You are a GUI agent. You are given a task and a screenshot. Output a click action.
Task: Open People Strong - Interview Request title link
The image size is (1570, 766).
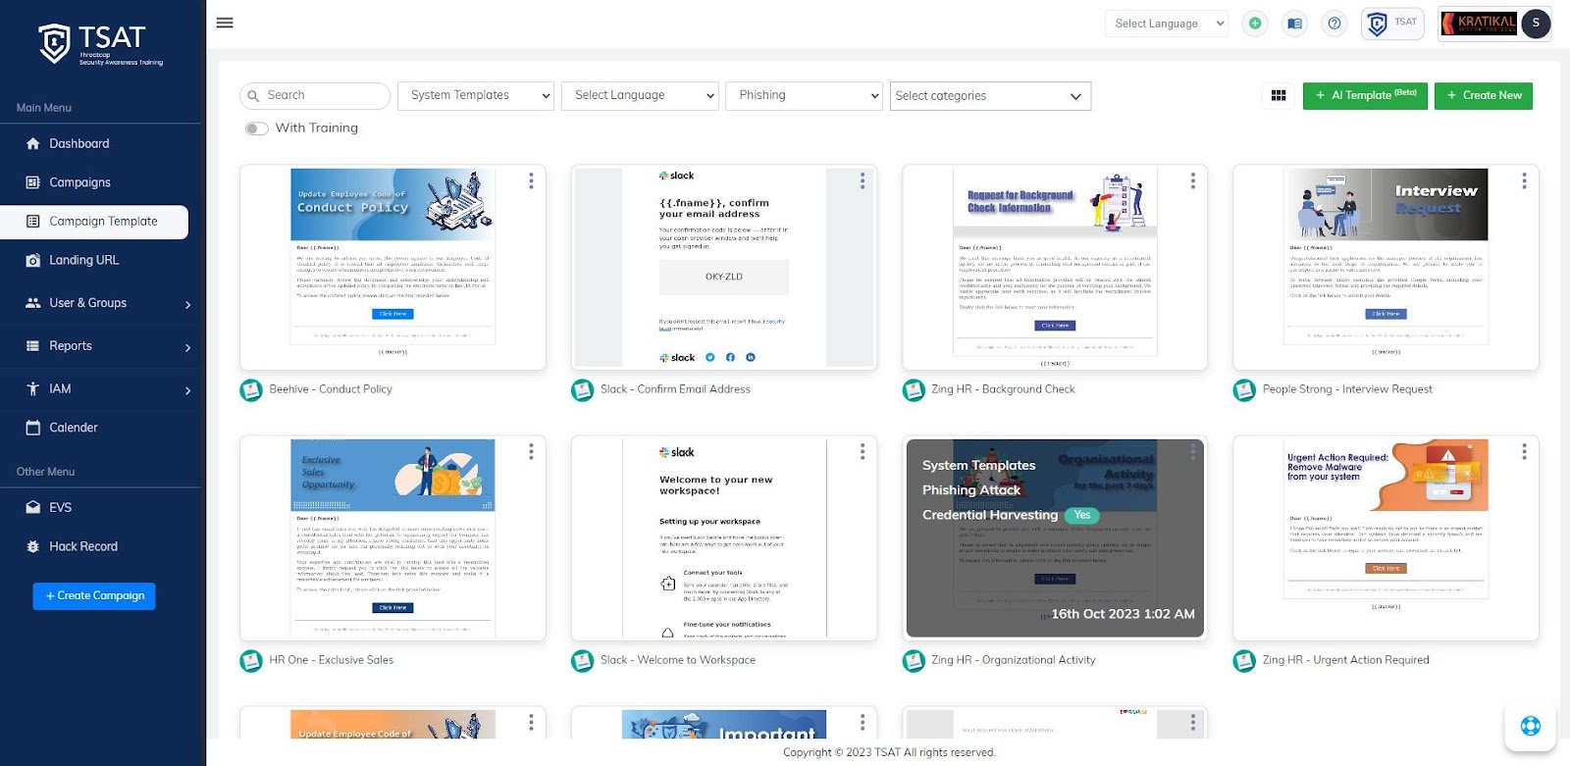1347,390
